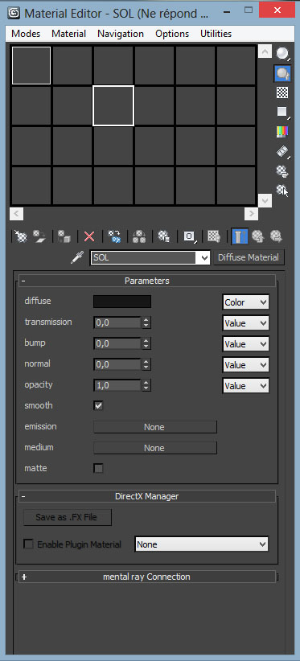Open the diffuse Color type dropdown
300x661 pixels.
[x=245, y=302]
